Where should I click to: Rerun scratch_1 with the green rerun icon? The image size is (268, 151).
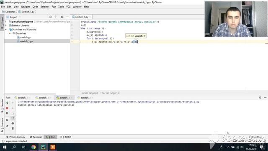pyautogui.click(x=7, y=103)
